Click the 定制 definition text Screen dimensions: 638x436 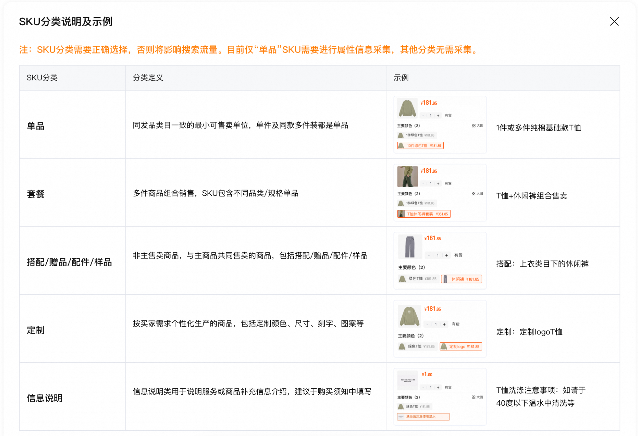(248, 323)
